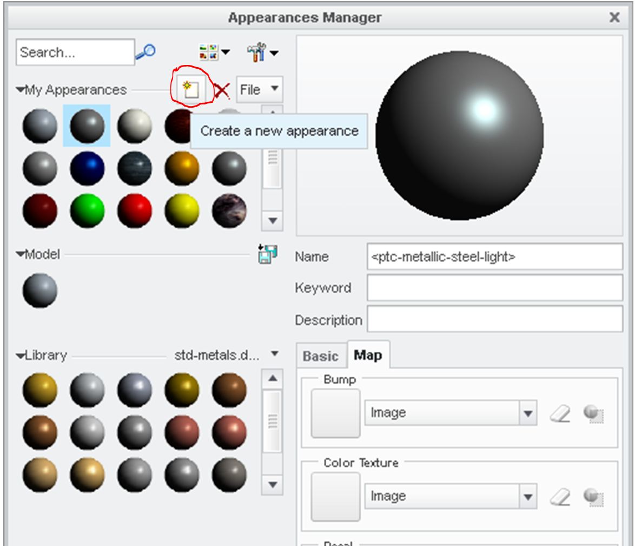Viewport: 635px width, 546px height.
Task: Select the sphere in Model section
Action: 39,291
